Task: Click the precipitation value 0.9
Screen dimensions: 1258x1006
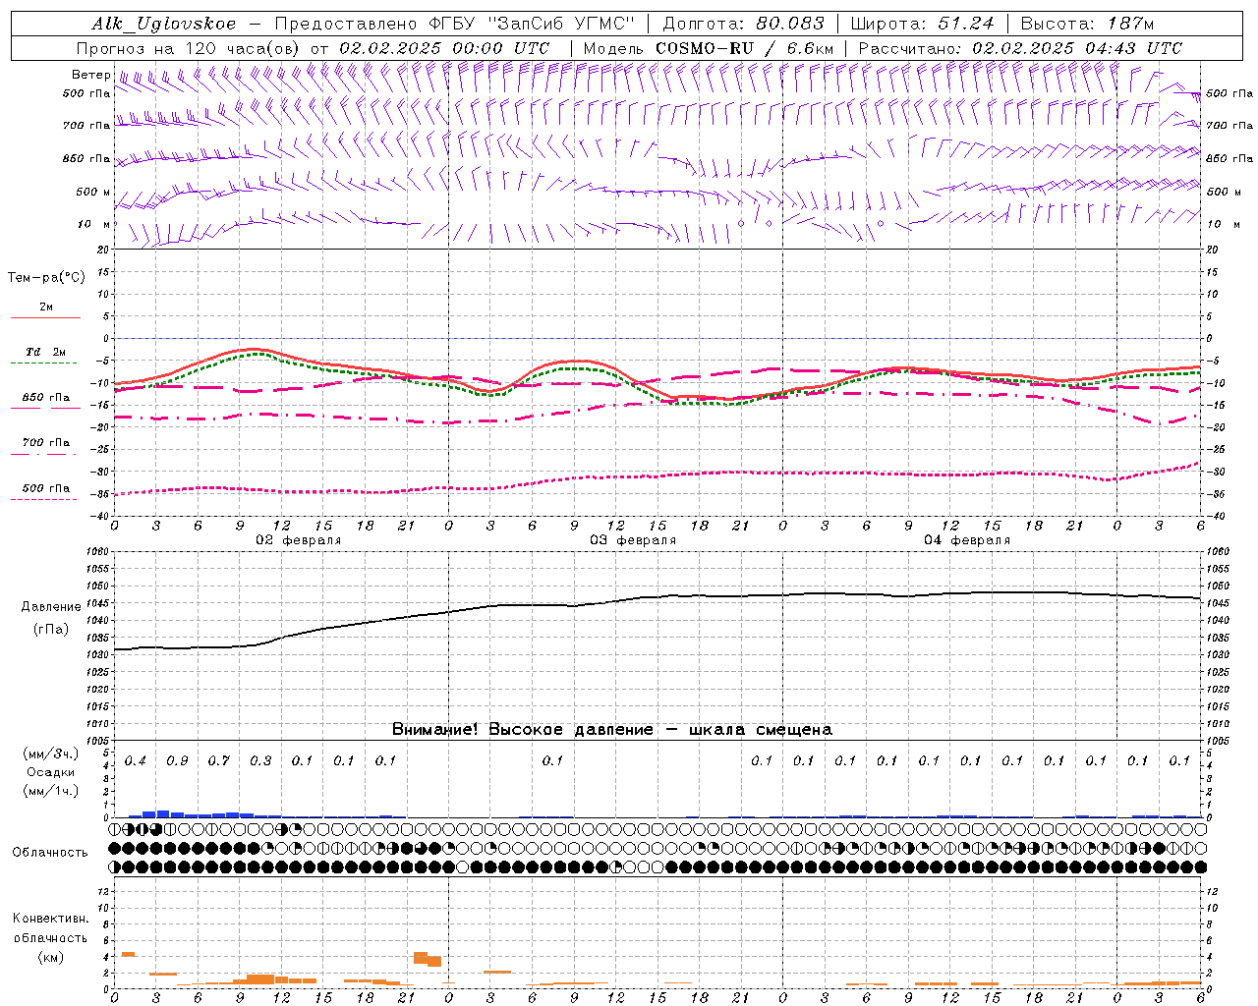Action: 177,761
